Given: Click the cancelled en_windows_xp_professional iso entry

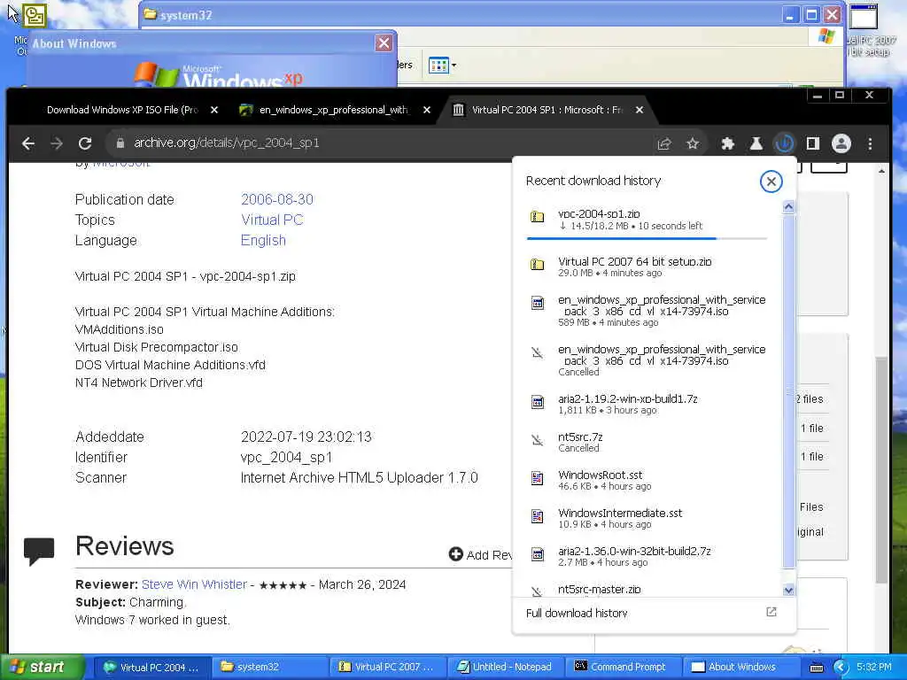Looking at the screenshot, I should click(x=647, y=360).
